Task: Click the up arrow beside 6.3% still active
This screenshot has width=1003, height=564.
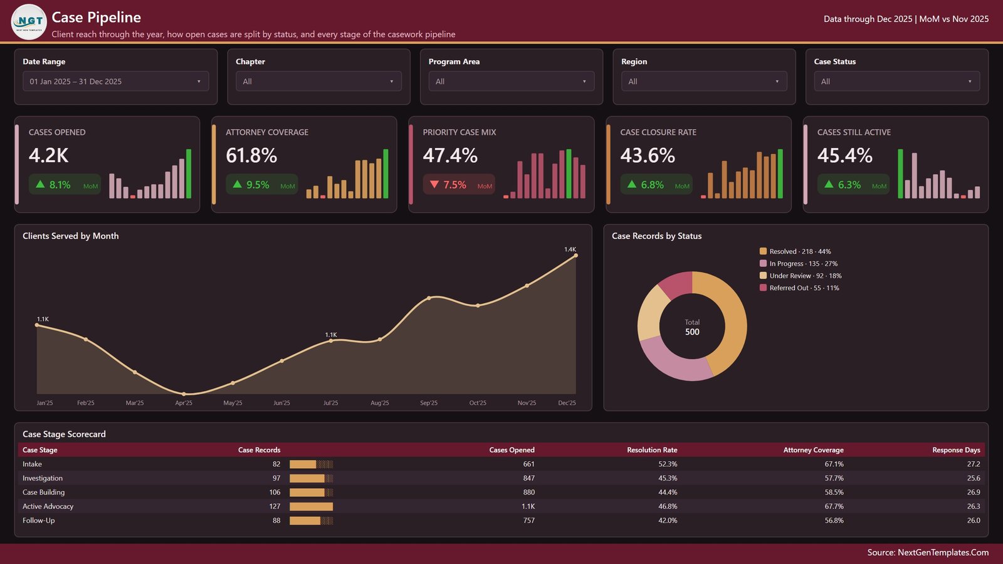Action: (x=829, y=184)
